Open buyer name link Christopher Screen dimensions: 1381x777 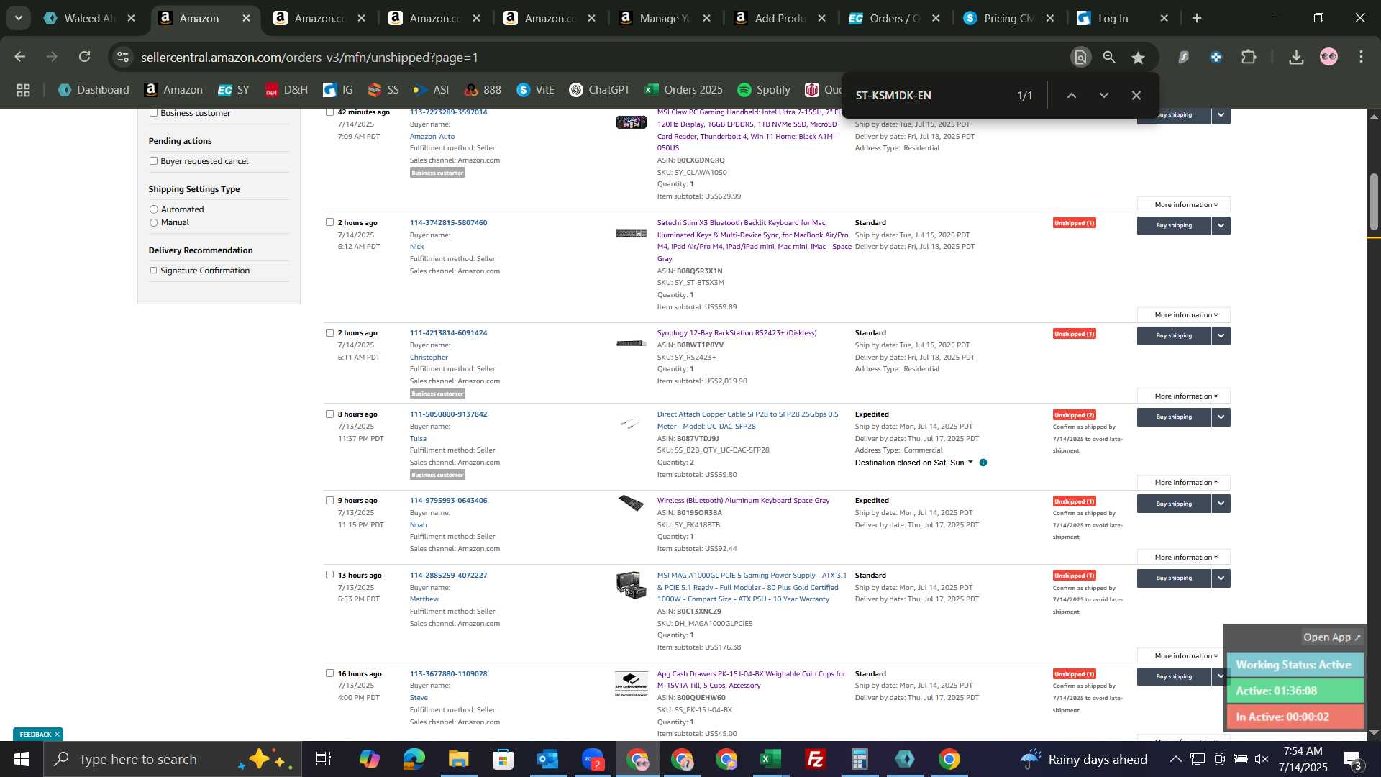pyautogui.click(x=429, y=357)
